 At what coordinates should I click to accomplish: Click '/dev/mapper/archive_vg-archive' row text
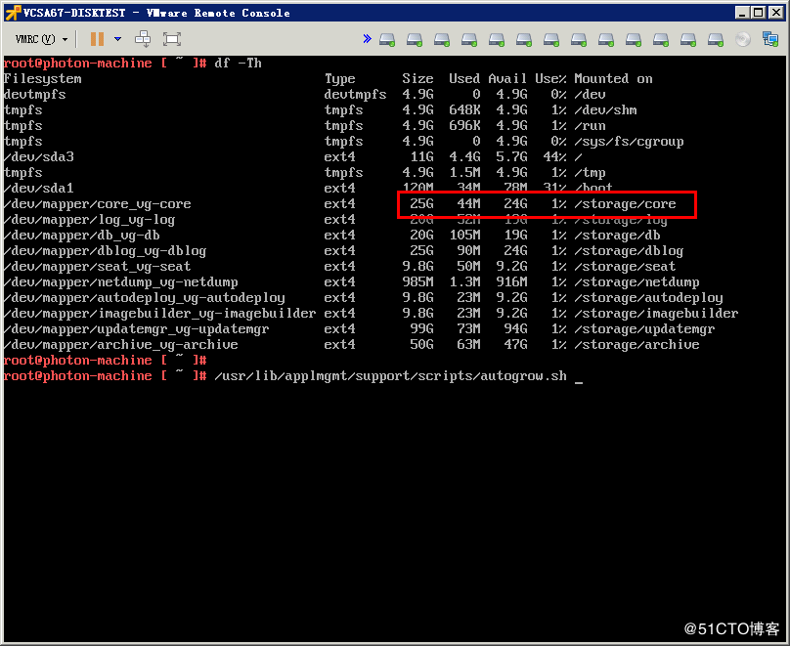point(120,345)
